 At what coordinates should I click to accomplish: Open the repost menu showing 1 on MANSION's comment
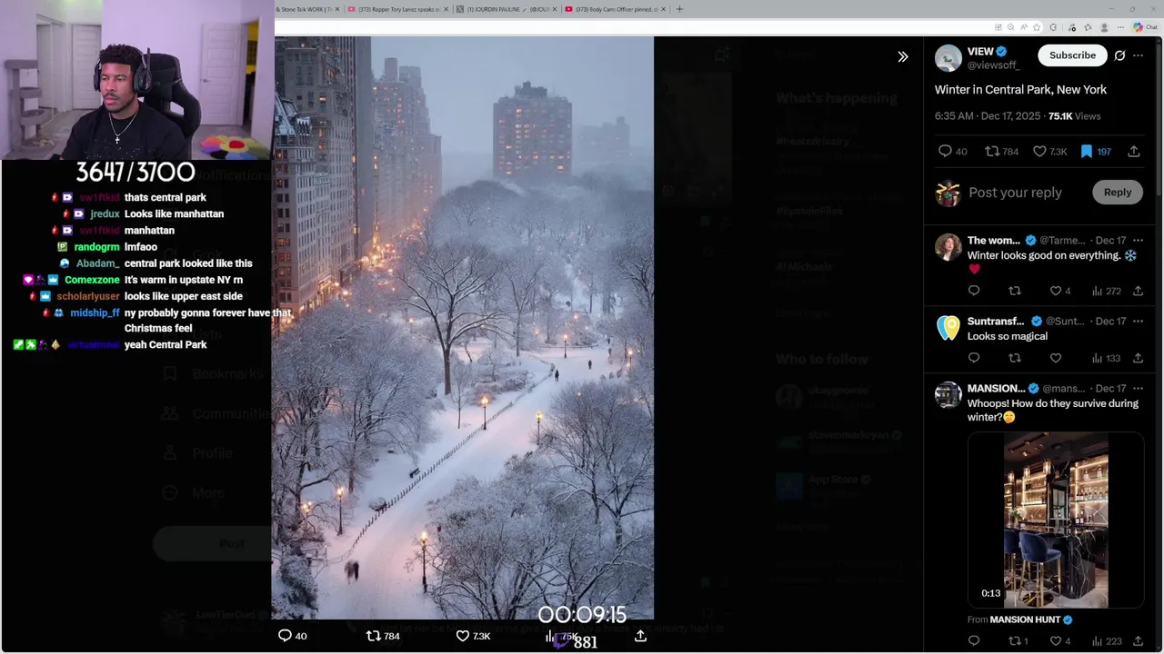click(1018, 640)
